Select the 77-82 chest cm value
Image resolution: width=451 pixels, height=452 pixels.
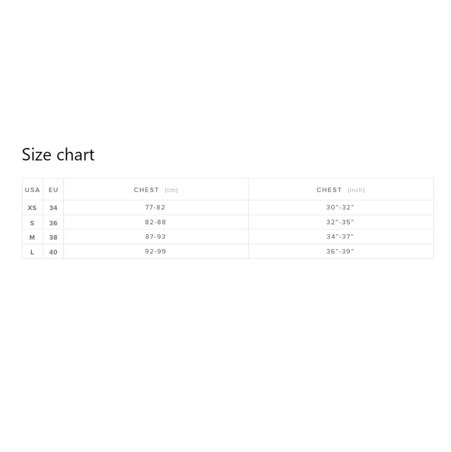click(x=155, y=207)
